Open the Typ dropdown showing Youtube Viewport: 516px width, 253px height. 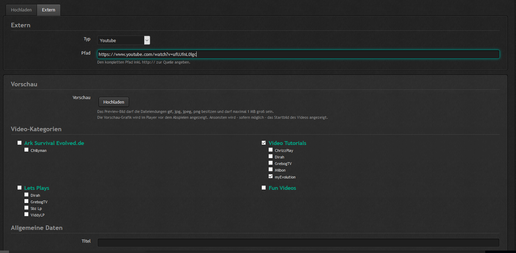[123, 40]
